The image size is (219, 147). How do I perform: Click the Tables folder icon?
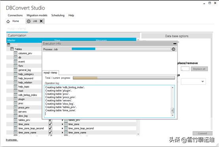point(12,49)
